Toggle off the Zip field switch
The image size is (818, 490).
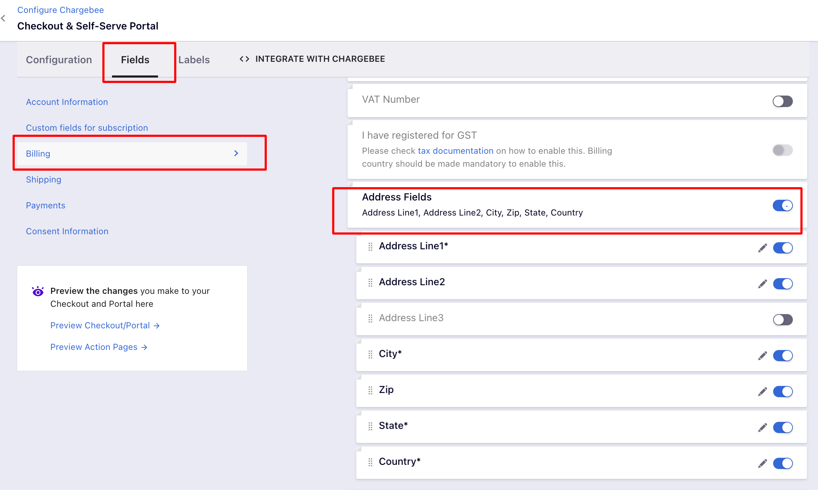[782, 392]
